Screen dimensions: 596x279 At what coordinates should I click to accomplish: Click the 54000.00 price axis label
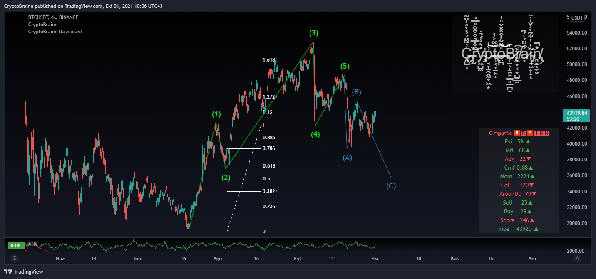576,33
